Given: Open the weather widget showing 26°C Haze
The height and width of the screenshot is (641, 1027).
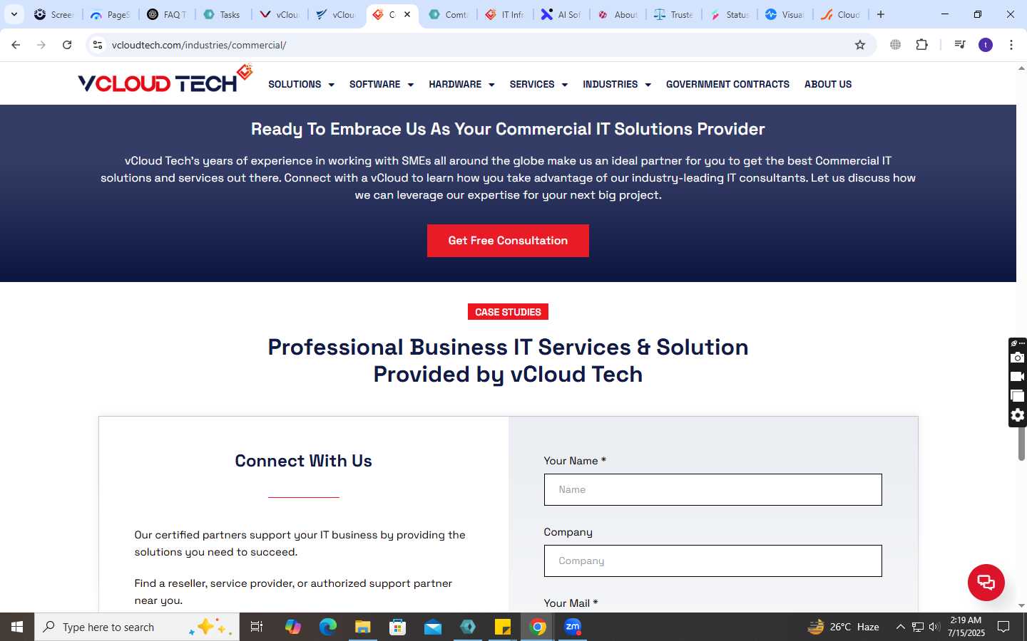Looking at the screenshot, I should pos(843,627).
